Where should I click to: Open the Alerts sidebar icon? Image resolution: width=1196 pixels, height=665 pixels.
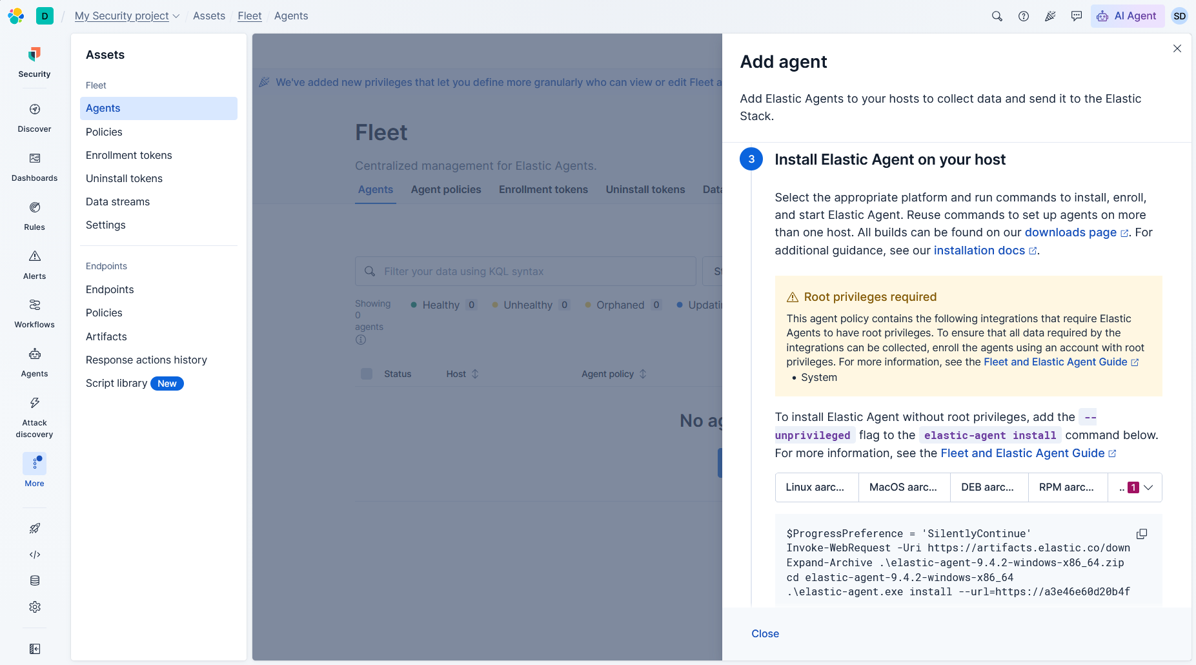pyautogui.click(x=35, y=265)
